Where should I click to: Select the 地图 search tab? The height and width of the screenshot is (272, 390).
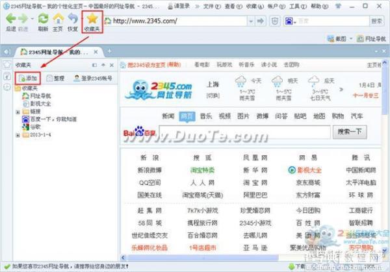[x=319, y=116]
